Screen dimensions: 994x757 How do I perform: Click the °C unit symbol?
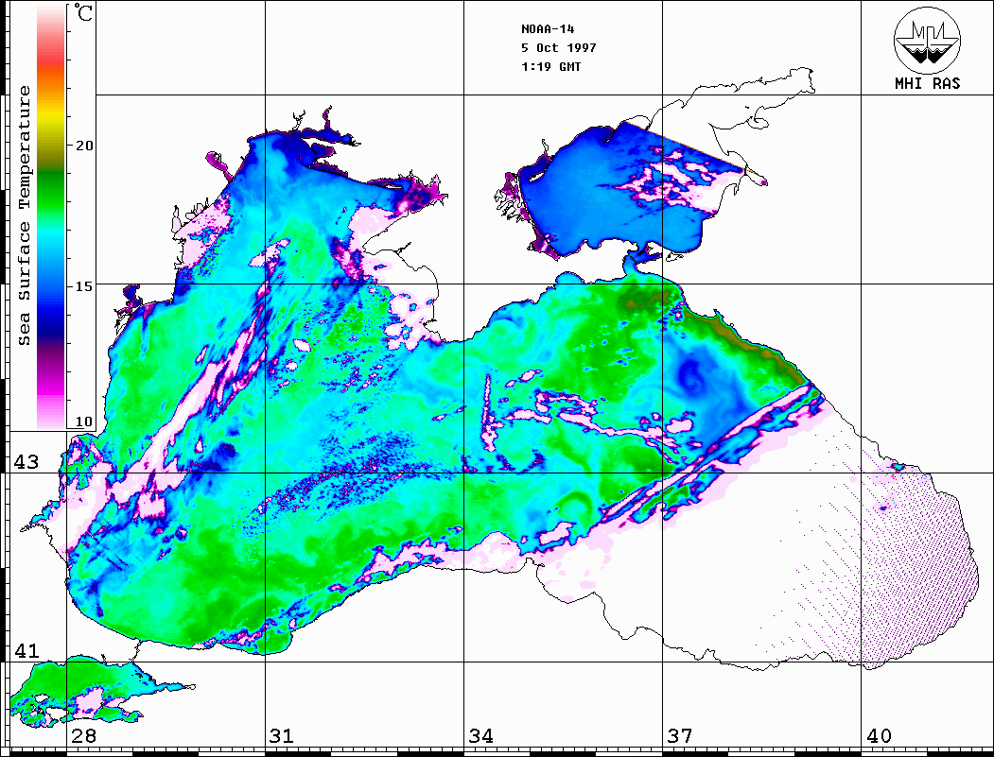point(83,12)
